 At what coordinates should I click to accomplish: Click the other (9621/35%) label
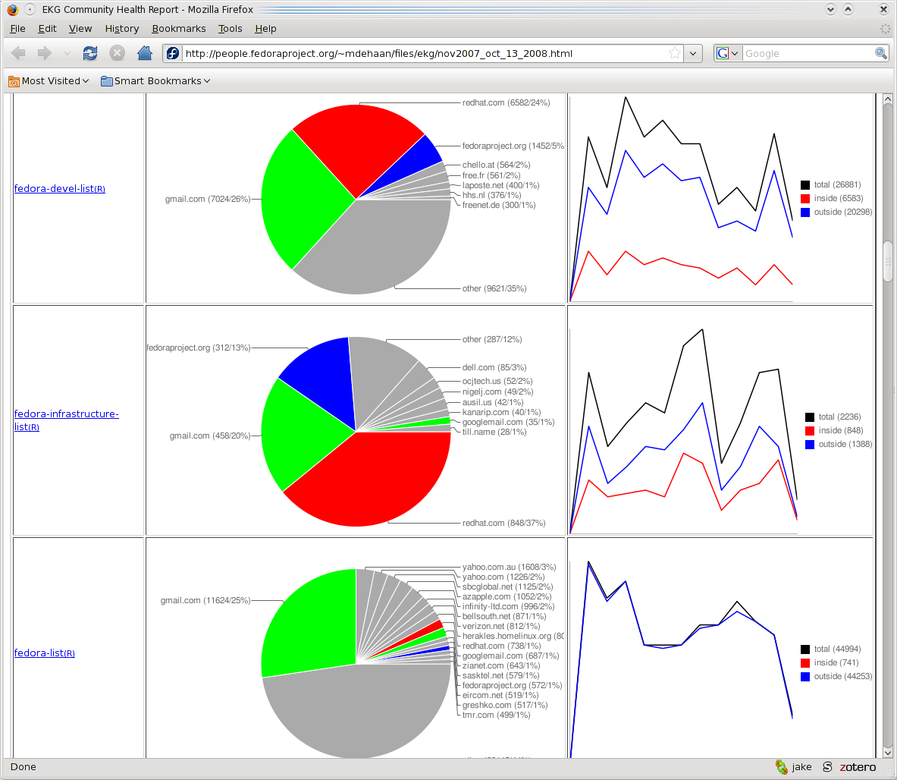coord(494,288)
